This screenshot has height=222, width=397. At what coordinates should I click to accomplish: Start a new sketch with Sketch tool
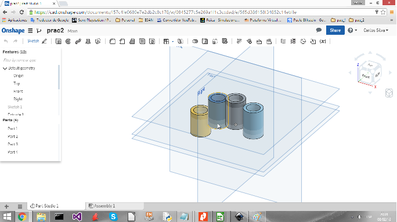(37, 41)
